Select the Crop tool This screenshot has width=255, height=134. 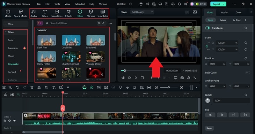[46, 88]
